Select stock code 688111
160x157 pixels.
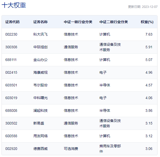point(11,60)
